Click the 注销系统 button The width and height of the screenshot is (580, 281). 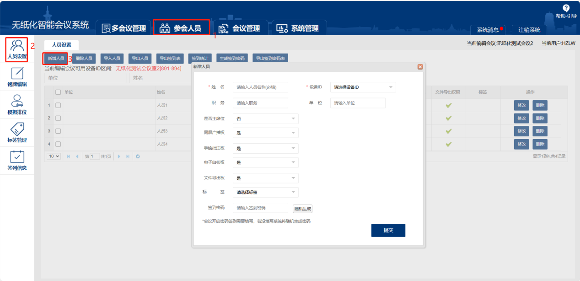pyautogui.click(x=529, y=30)
